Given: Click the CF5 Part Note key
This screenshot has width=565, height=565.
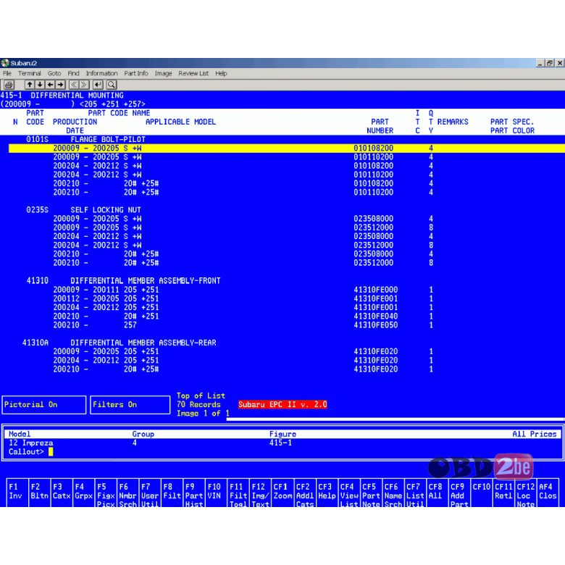Looking at the screenshot, I should point(371,493).
